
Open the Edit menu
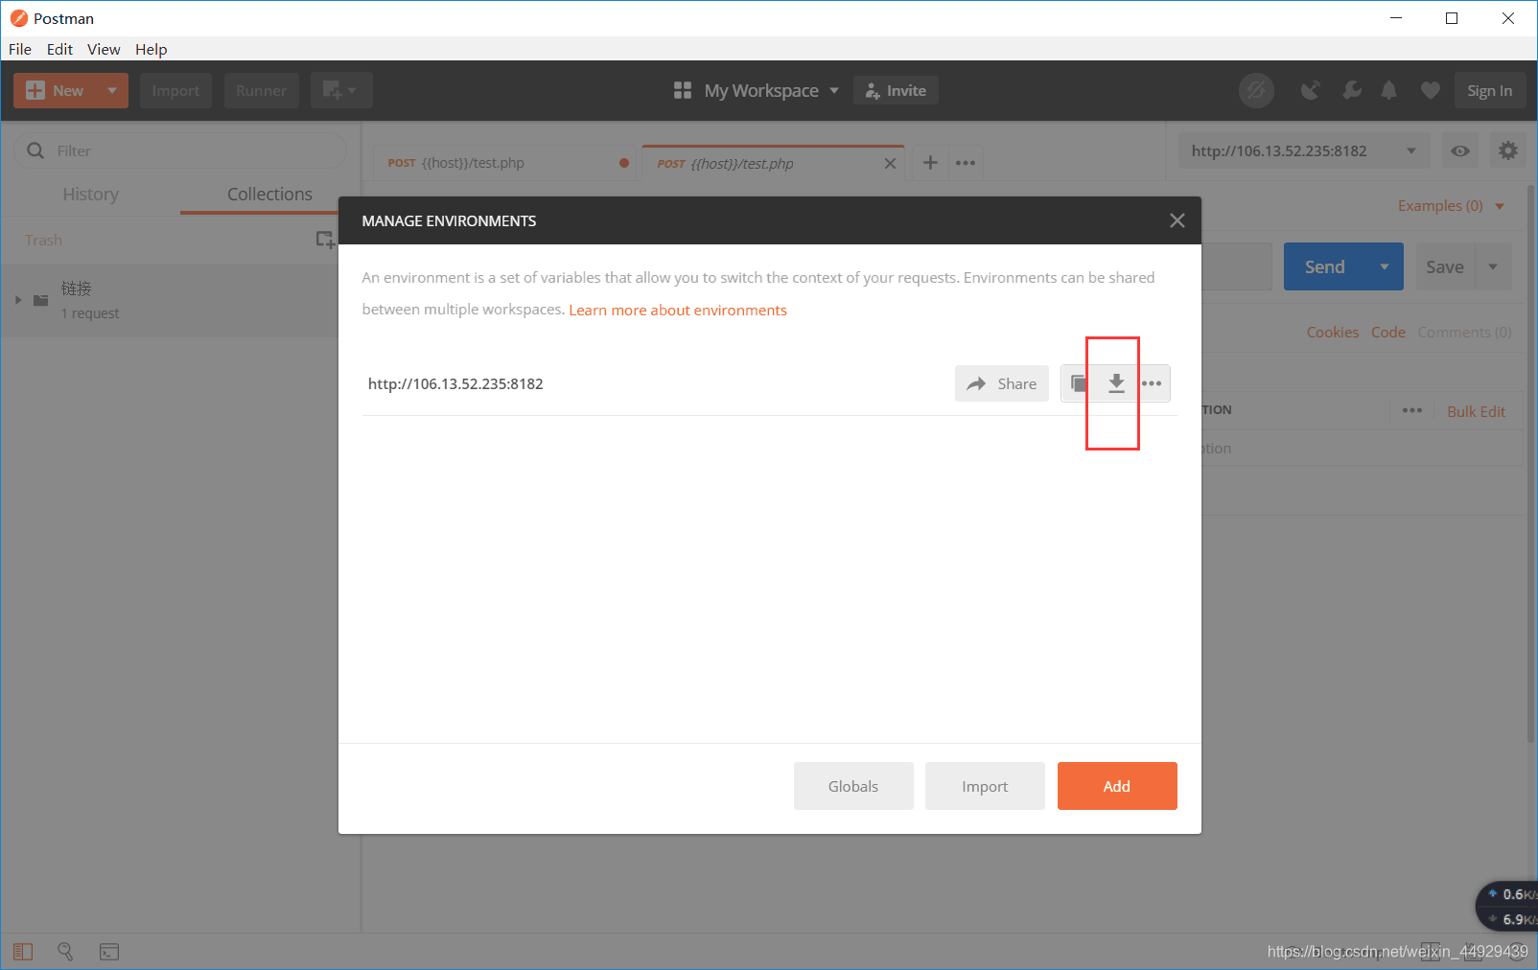59,49
